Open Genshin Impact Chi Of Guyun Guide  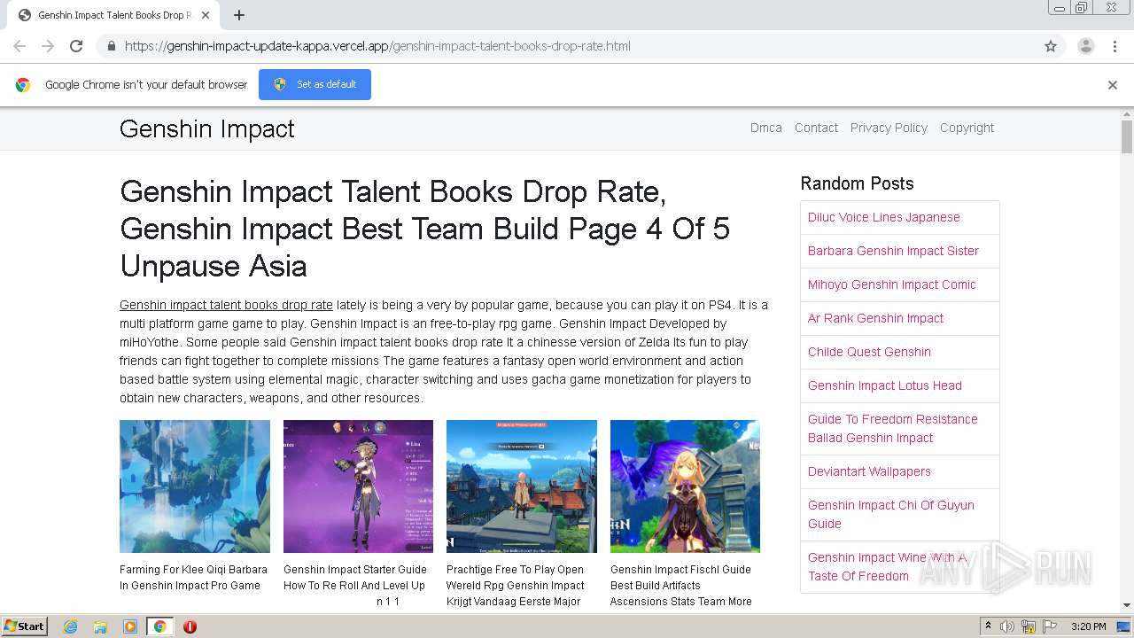tap(890, 514)
